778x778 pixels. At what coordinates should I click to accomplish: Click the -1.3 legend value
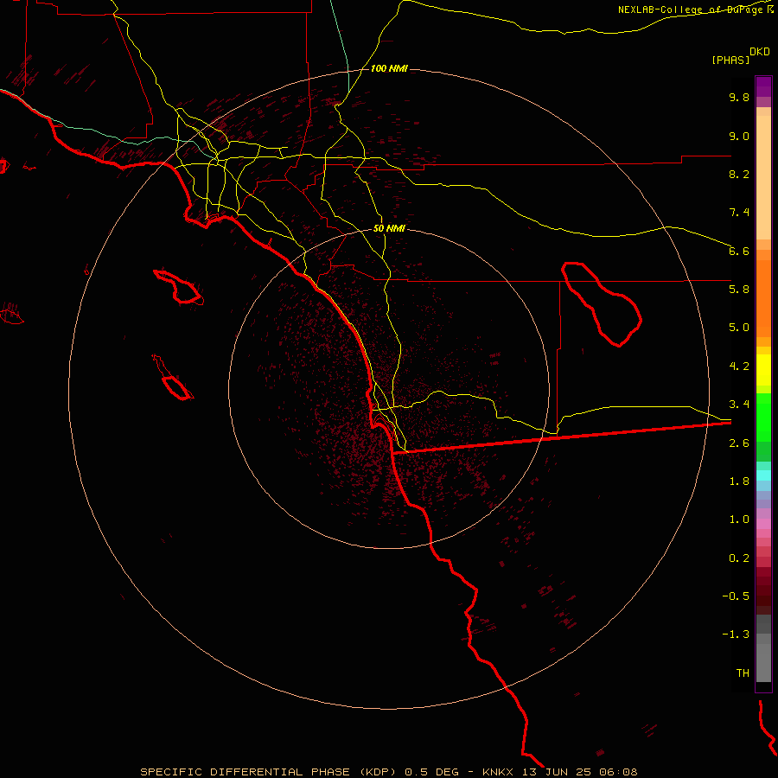click(x=736, y=635)
